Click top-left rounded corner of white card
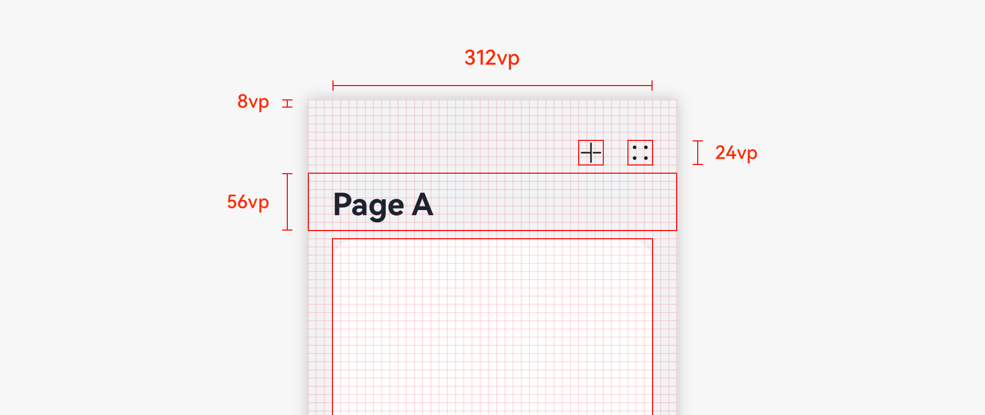This screenshot has height=415, width=985. [x=337, y=243]
